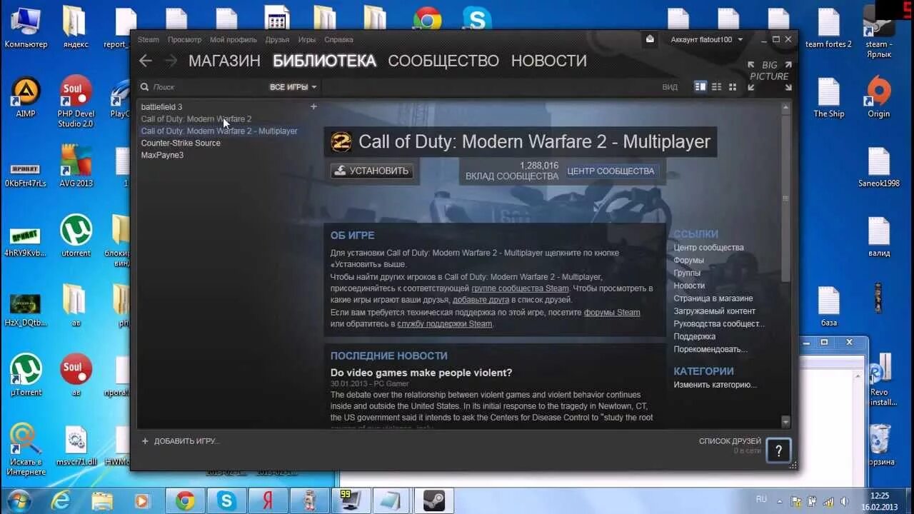
Task: Open Yandex browser from the taskbar
Action: coord(268,500)
